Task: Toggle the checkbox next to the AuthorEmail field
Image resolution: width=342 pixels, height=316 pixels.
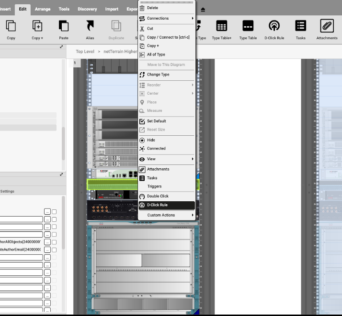Action: pyautogui.click(x=54, y=250)
